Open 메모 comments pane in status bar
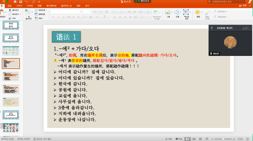This screenshot has width=253, height=141. pyautogui.click(x=179, y=139)
